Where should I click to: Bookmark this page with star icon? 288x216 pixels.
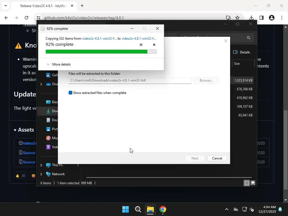237,18
